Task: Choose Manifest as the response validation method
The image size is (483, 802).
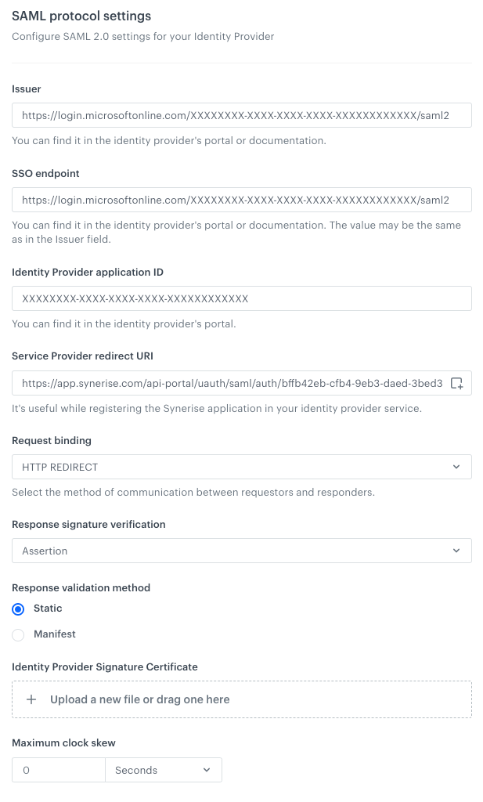Action: 17,634
